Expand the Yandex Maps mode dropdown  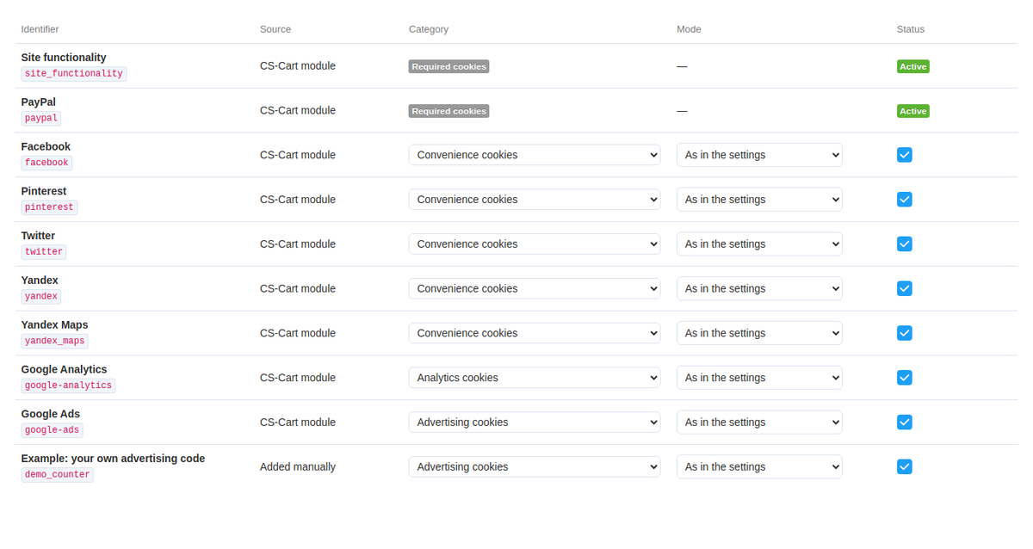(759, 333)
